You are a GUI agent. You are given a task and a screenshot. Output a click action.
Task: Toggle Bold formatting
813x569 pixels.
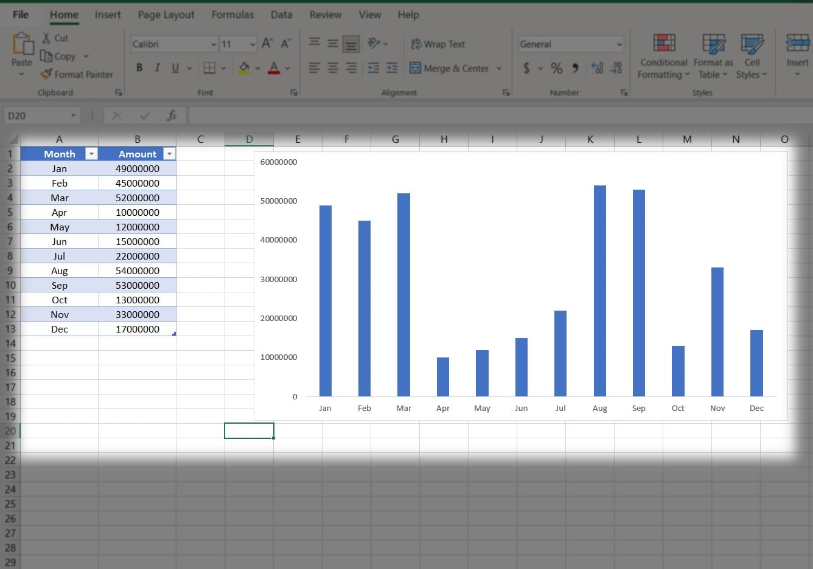tap(139, 68)
